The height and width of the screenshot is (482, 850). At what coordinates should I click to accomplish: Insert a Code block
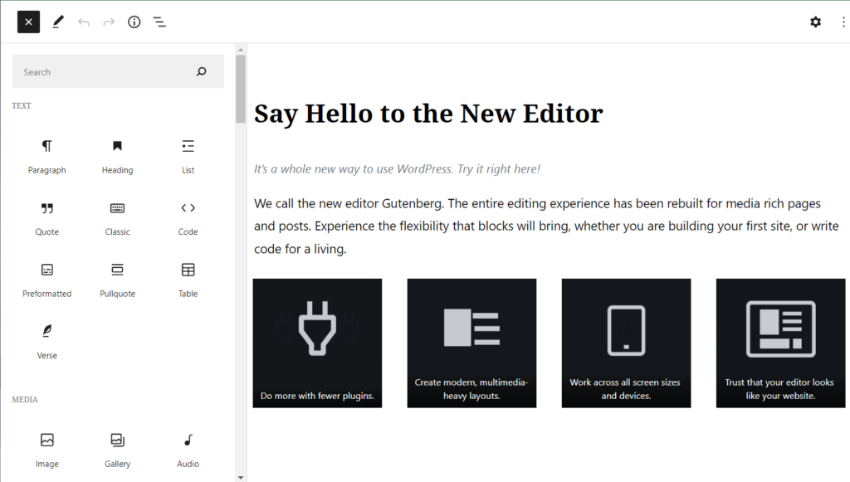pyautogui.click(x=188, y=218)
